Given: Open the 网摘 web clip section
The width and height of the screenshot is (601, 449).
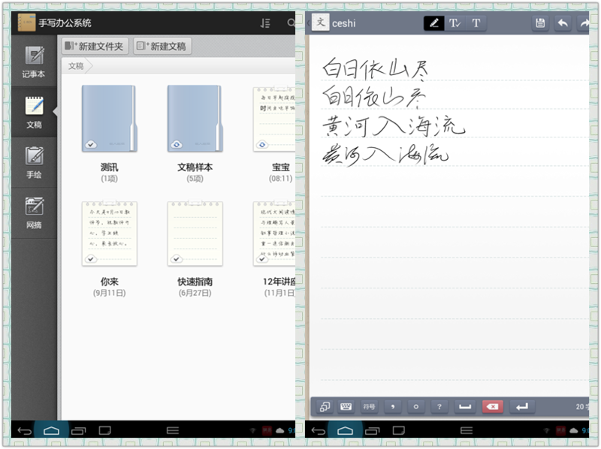Looking at the screenshot, I should (x=34, y=212).
